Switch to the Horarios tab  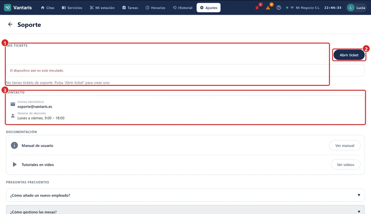[x=156, y=8]
